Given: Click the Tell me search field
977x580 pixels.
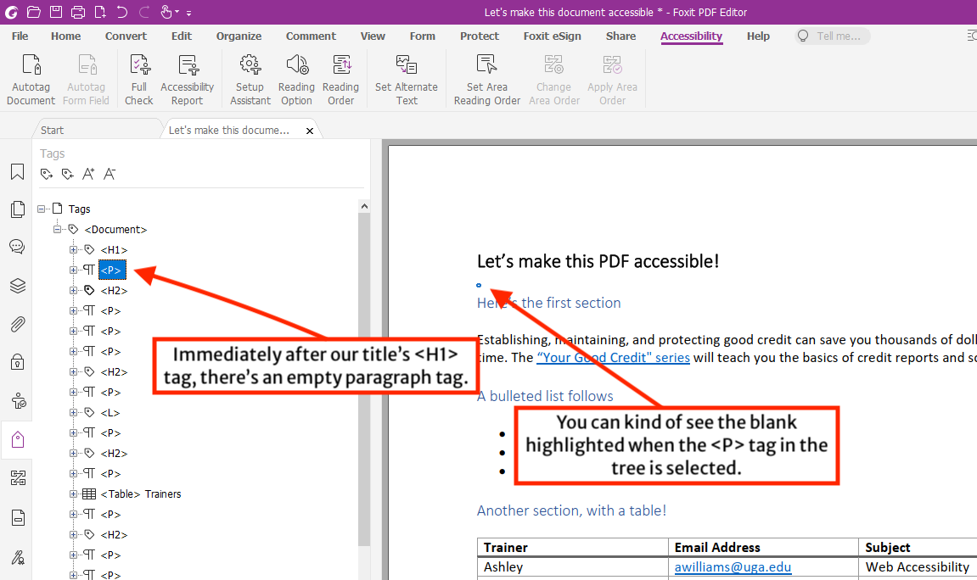Looking at the screenshot, I should (x=832, y=36).
